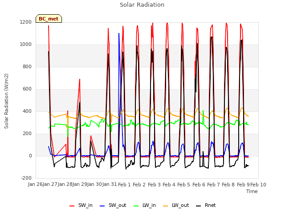Toggle the LW_in legend entry
This screenshot has width=285, height=214.
145,205
